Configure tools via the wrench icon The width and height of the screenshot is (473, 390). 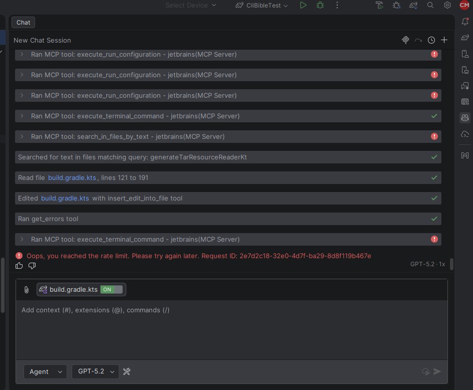tap(127, 371)
